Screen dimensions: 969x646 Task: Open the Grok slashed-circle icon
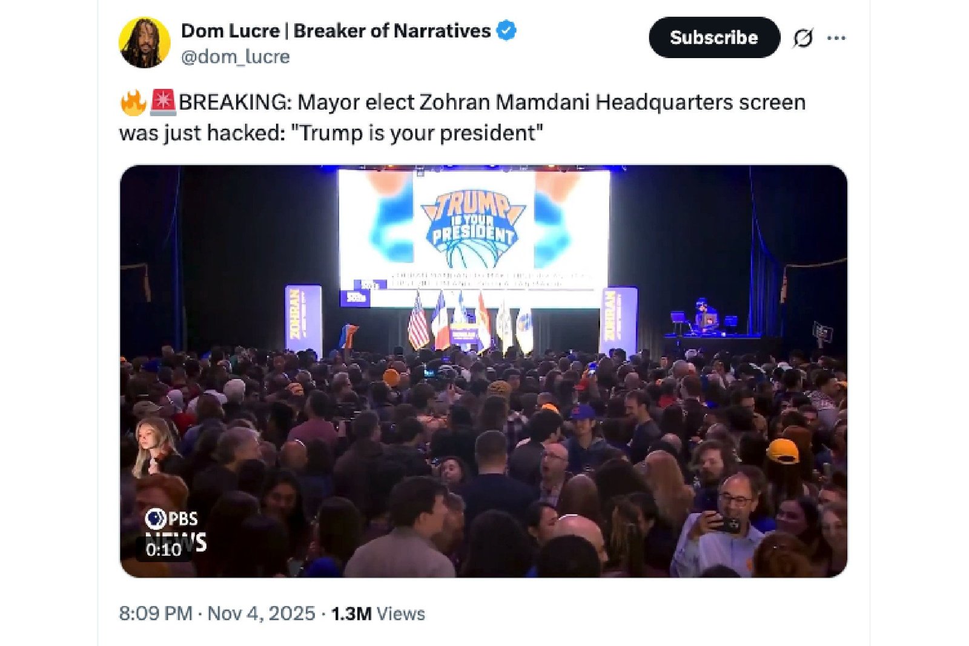pyautogui.click(x=802, y=38)
